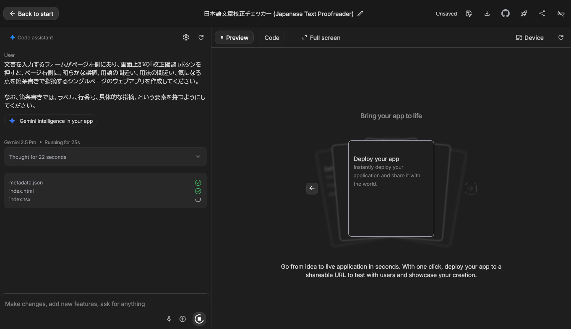Click the Back to start button
The width and height of the screenshot is (571, 329).
tap(31, 13)
